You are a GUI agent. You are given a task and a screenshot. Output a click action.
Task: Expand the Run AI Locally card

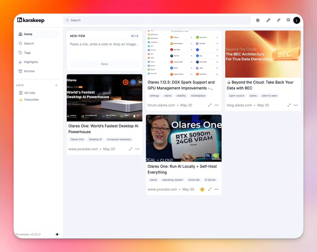(x=210, y=190)
